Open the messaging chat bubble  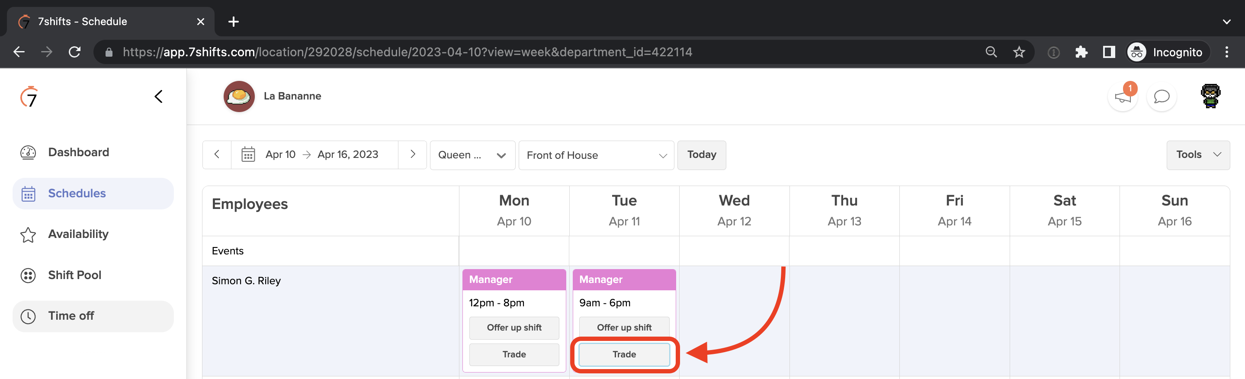coord(1162,96)
